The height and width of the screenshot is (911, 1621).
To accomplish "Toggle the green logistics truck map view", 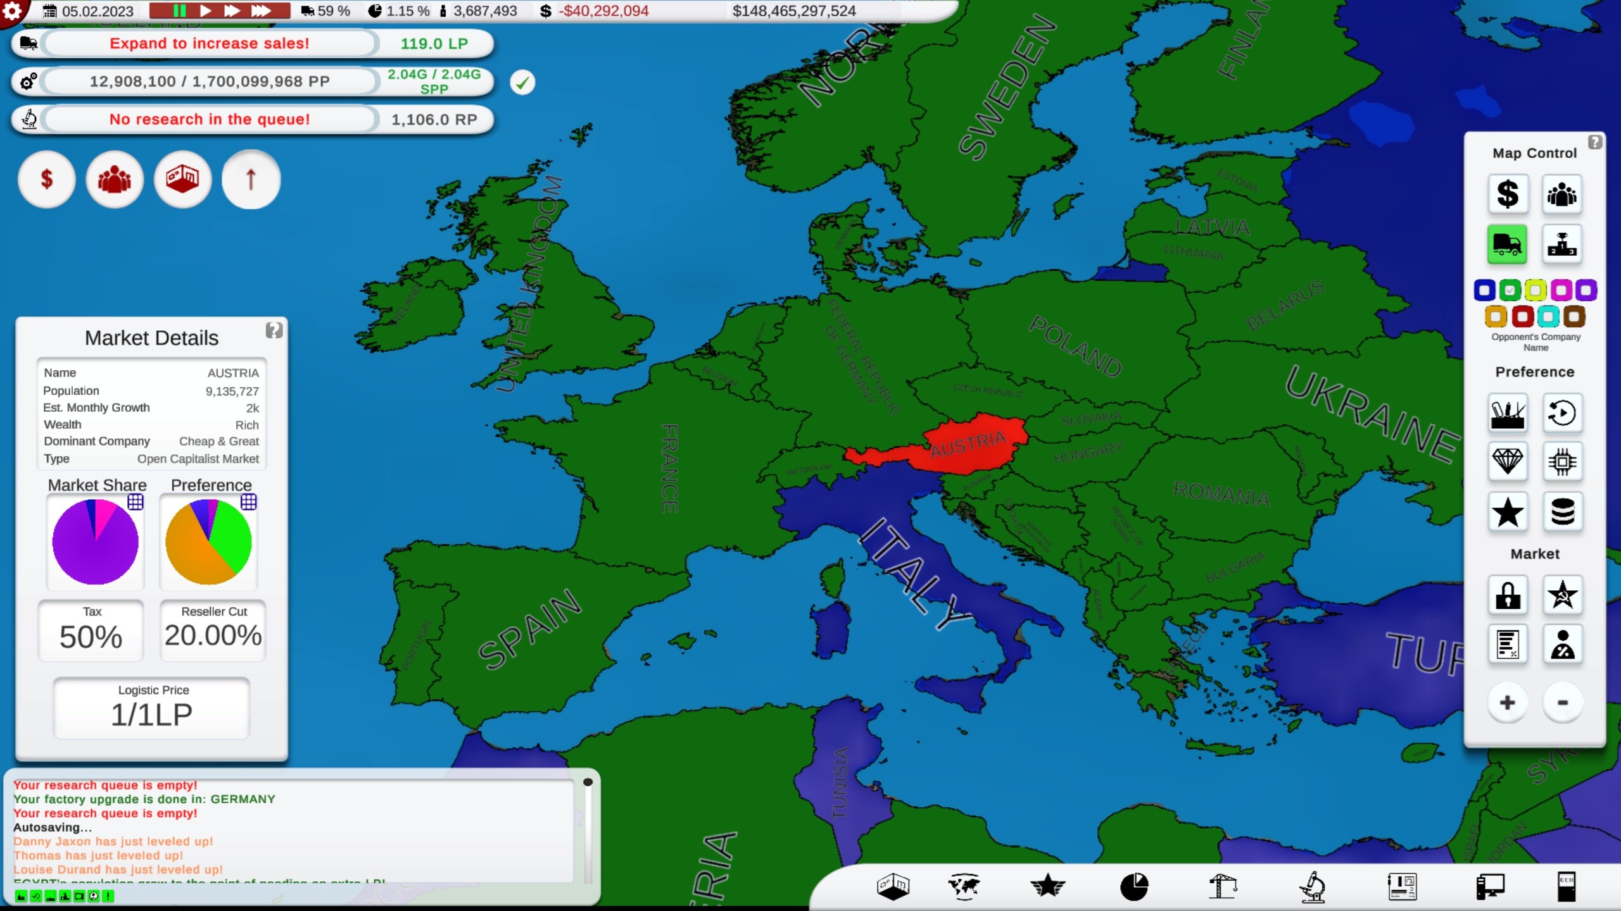I will (1508, 244).
